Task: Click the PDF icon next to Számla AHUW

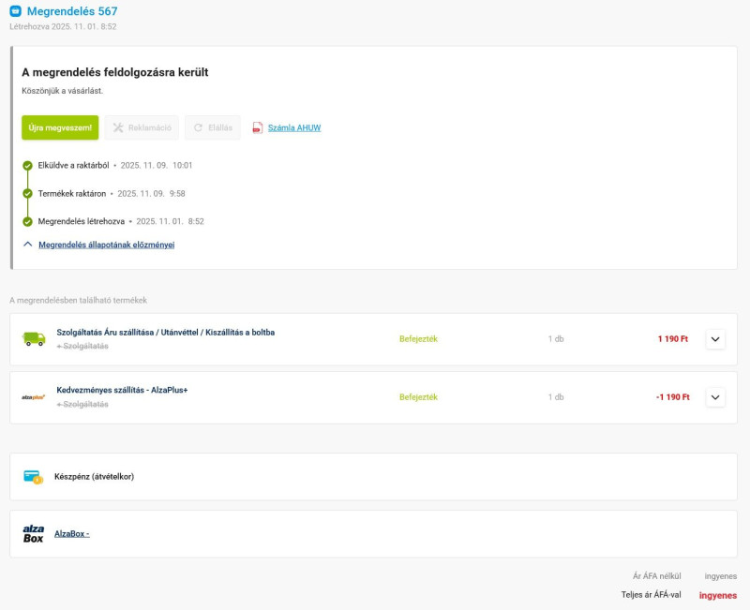Action: coord(257,127)
